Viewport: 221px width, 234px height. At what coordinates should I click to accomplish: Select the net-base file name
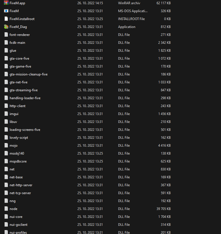(16, 177)
